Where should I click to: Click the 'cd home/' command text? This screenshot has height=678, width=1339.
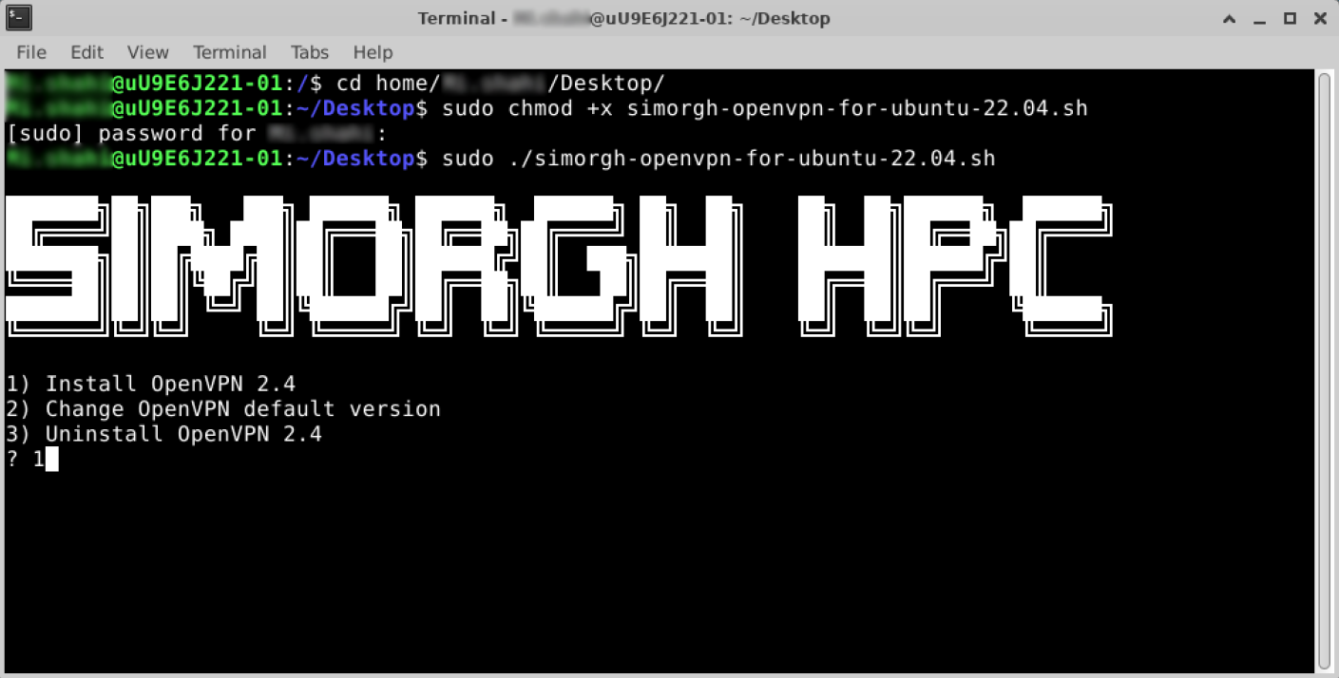[x=501, y=83]
